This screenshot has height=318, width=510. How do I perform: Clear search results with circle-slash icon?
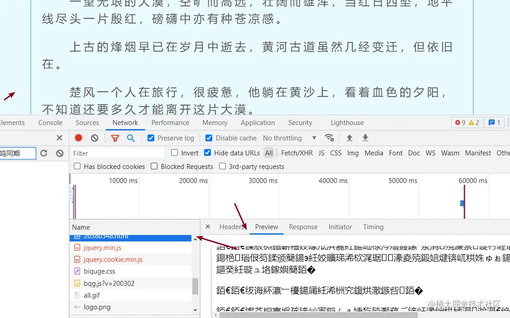coord(60,153)
